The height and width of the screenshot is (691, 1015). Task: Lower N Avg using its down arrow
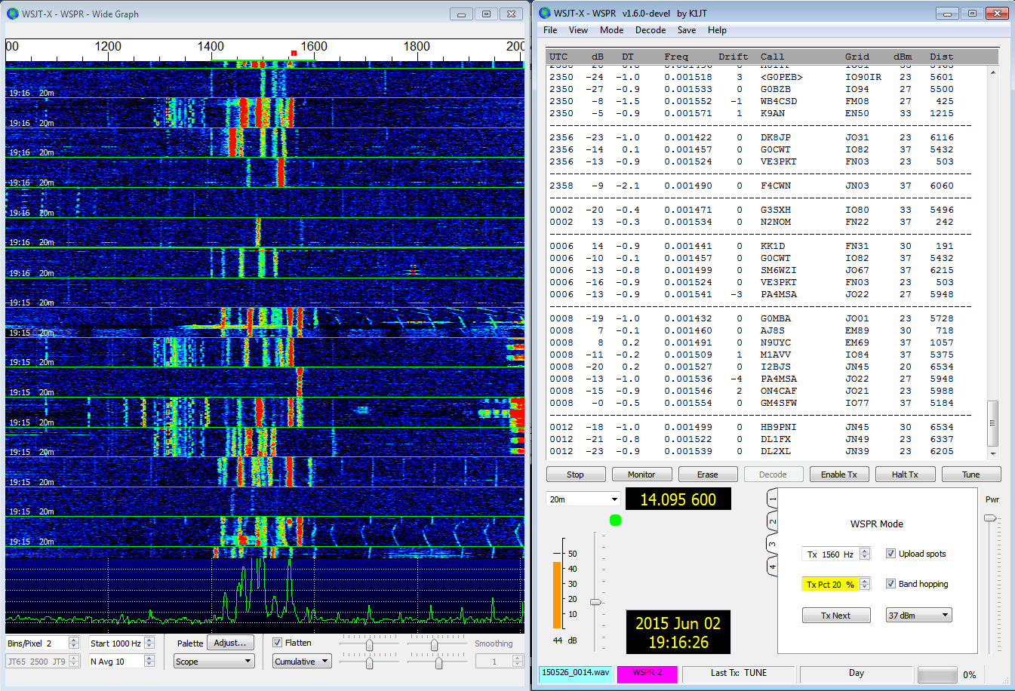coord(149,665)
